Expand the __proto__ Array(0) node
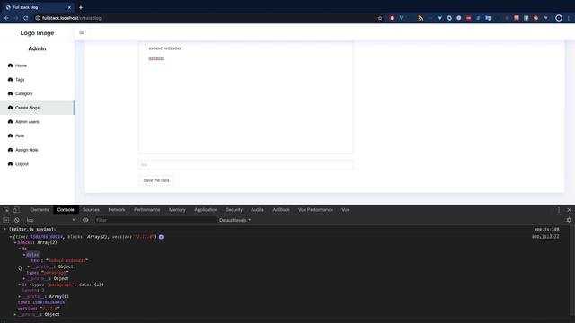The height and width of the screenshot is (323, 575). pyautogui.click(x=20, y=296)
